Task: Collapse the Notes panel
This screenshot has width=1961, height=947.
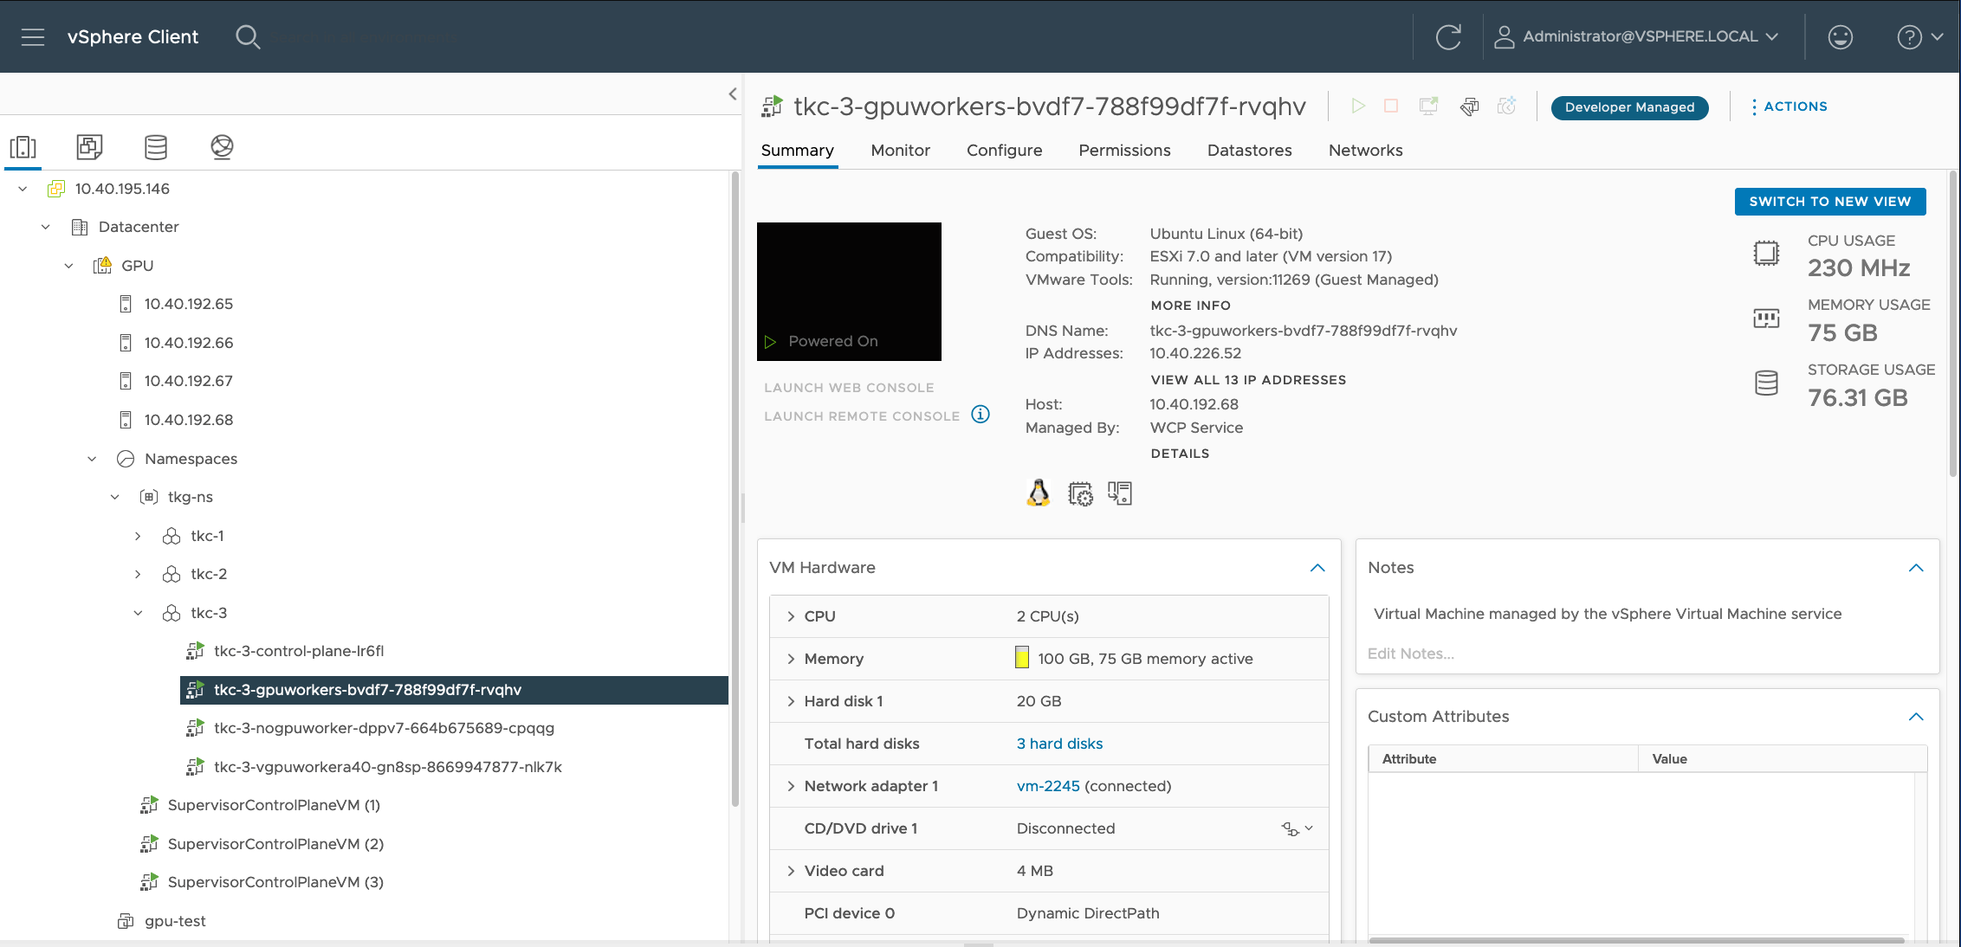Action: click(x=1916, y=568)
